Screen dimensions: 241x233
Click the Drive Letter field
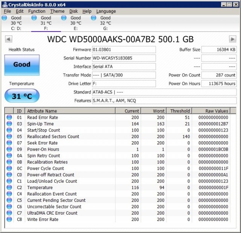[x=124, y=83]
